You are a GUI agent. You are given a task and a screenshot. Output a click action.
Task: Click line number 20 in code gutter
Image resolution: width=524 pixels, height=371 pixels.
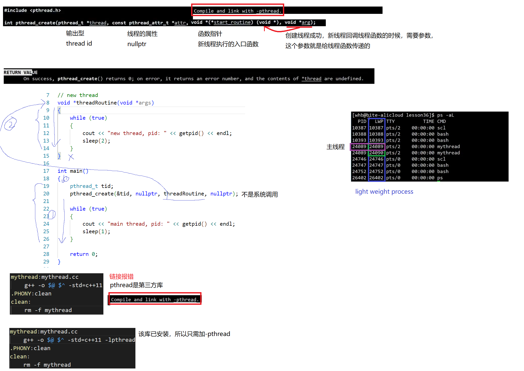46,193
